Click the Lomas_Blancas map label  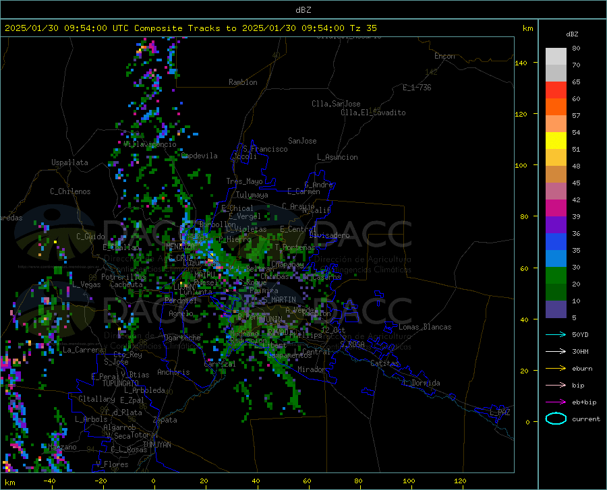[x=425, y=327]
